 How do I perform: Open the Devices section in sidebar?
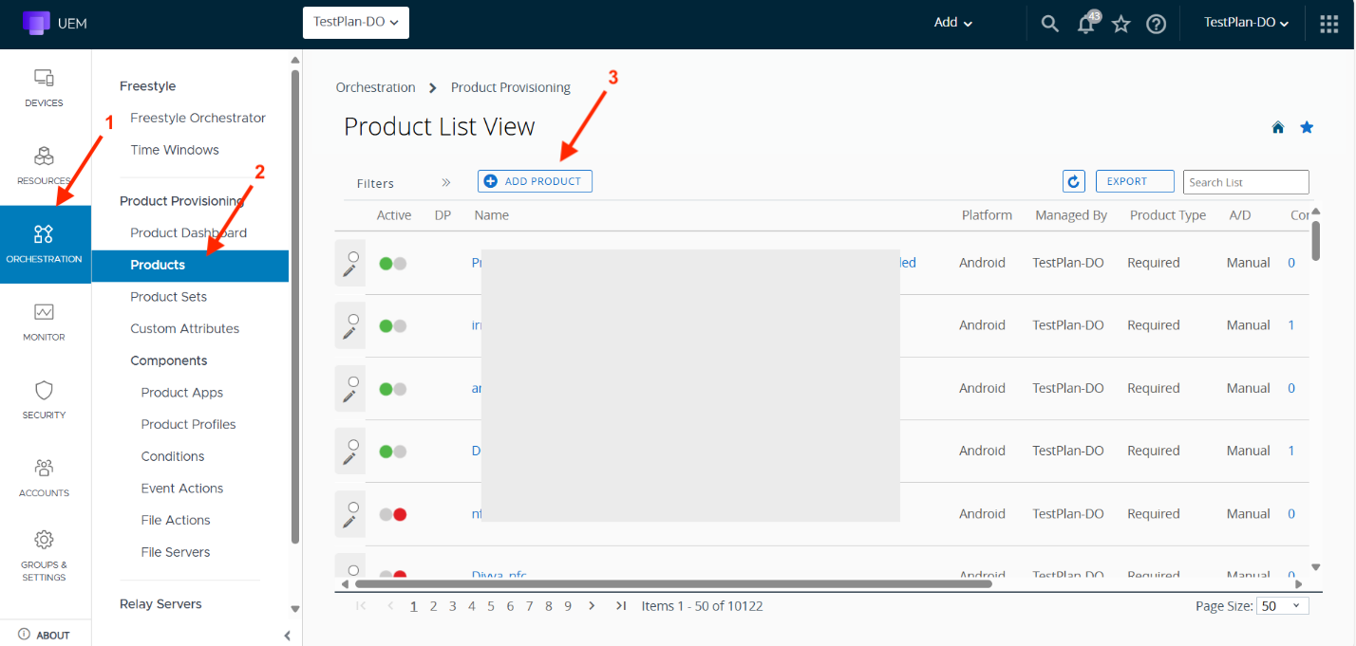[x=44, y=87]
